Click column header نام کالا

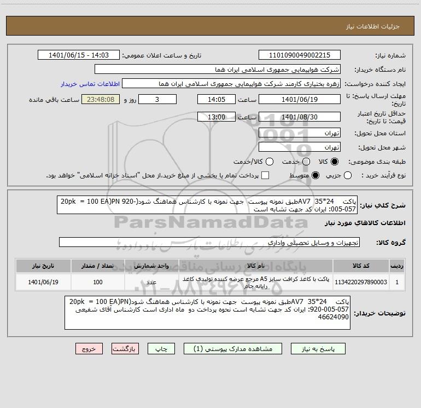256,266
